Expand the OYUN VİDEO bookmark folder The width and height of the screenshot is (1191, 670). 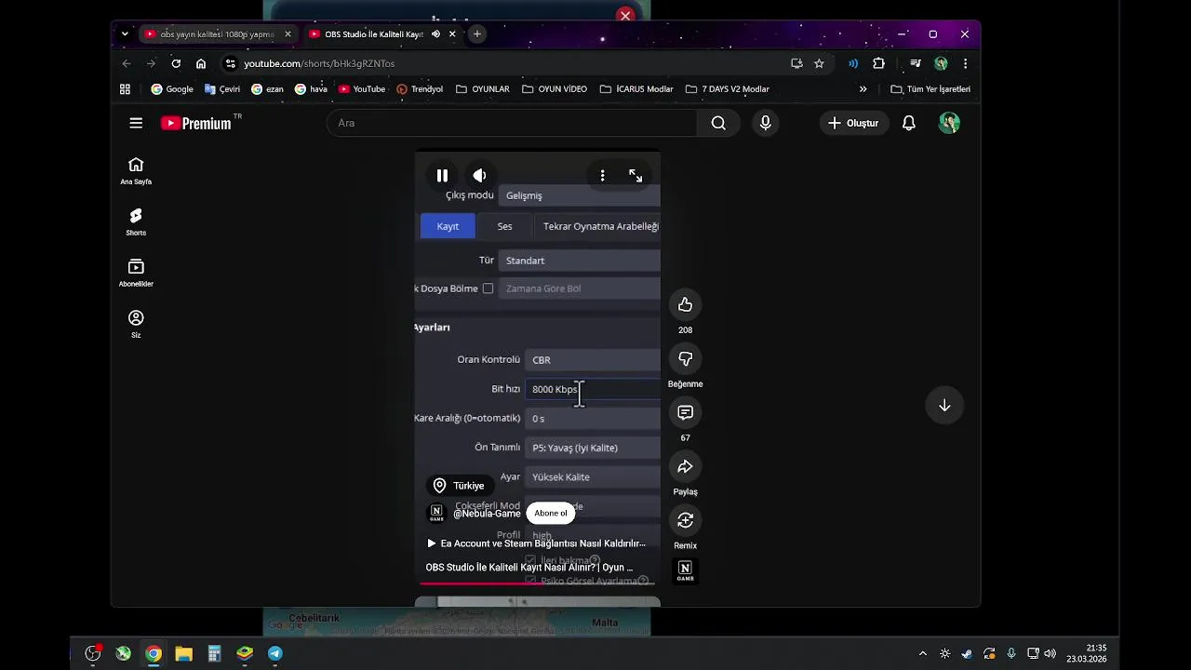555,89
